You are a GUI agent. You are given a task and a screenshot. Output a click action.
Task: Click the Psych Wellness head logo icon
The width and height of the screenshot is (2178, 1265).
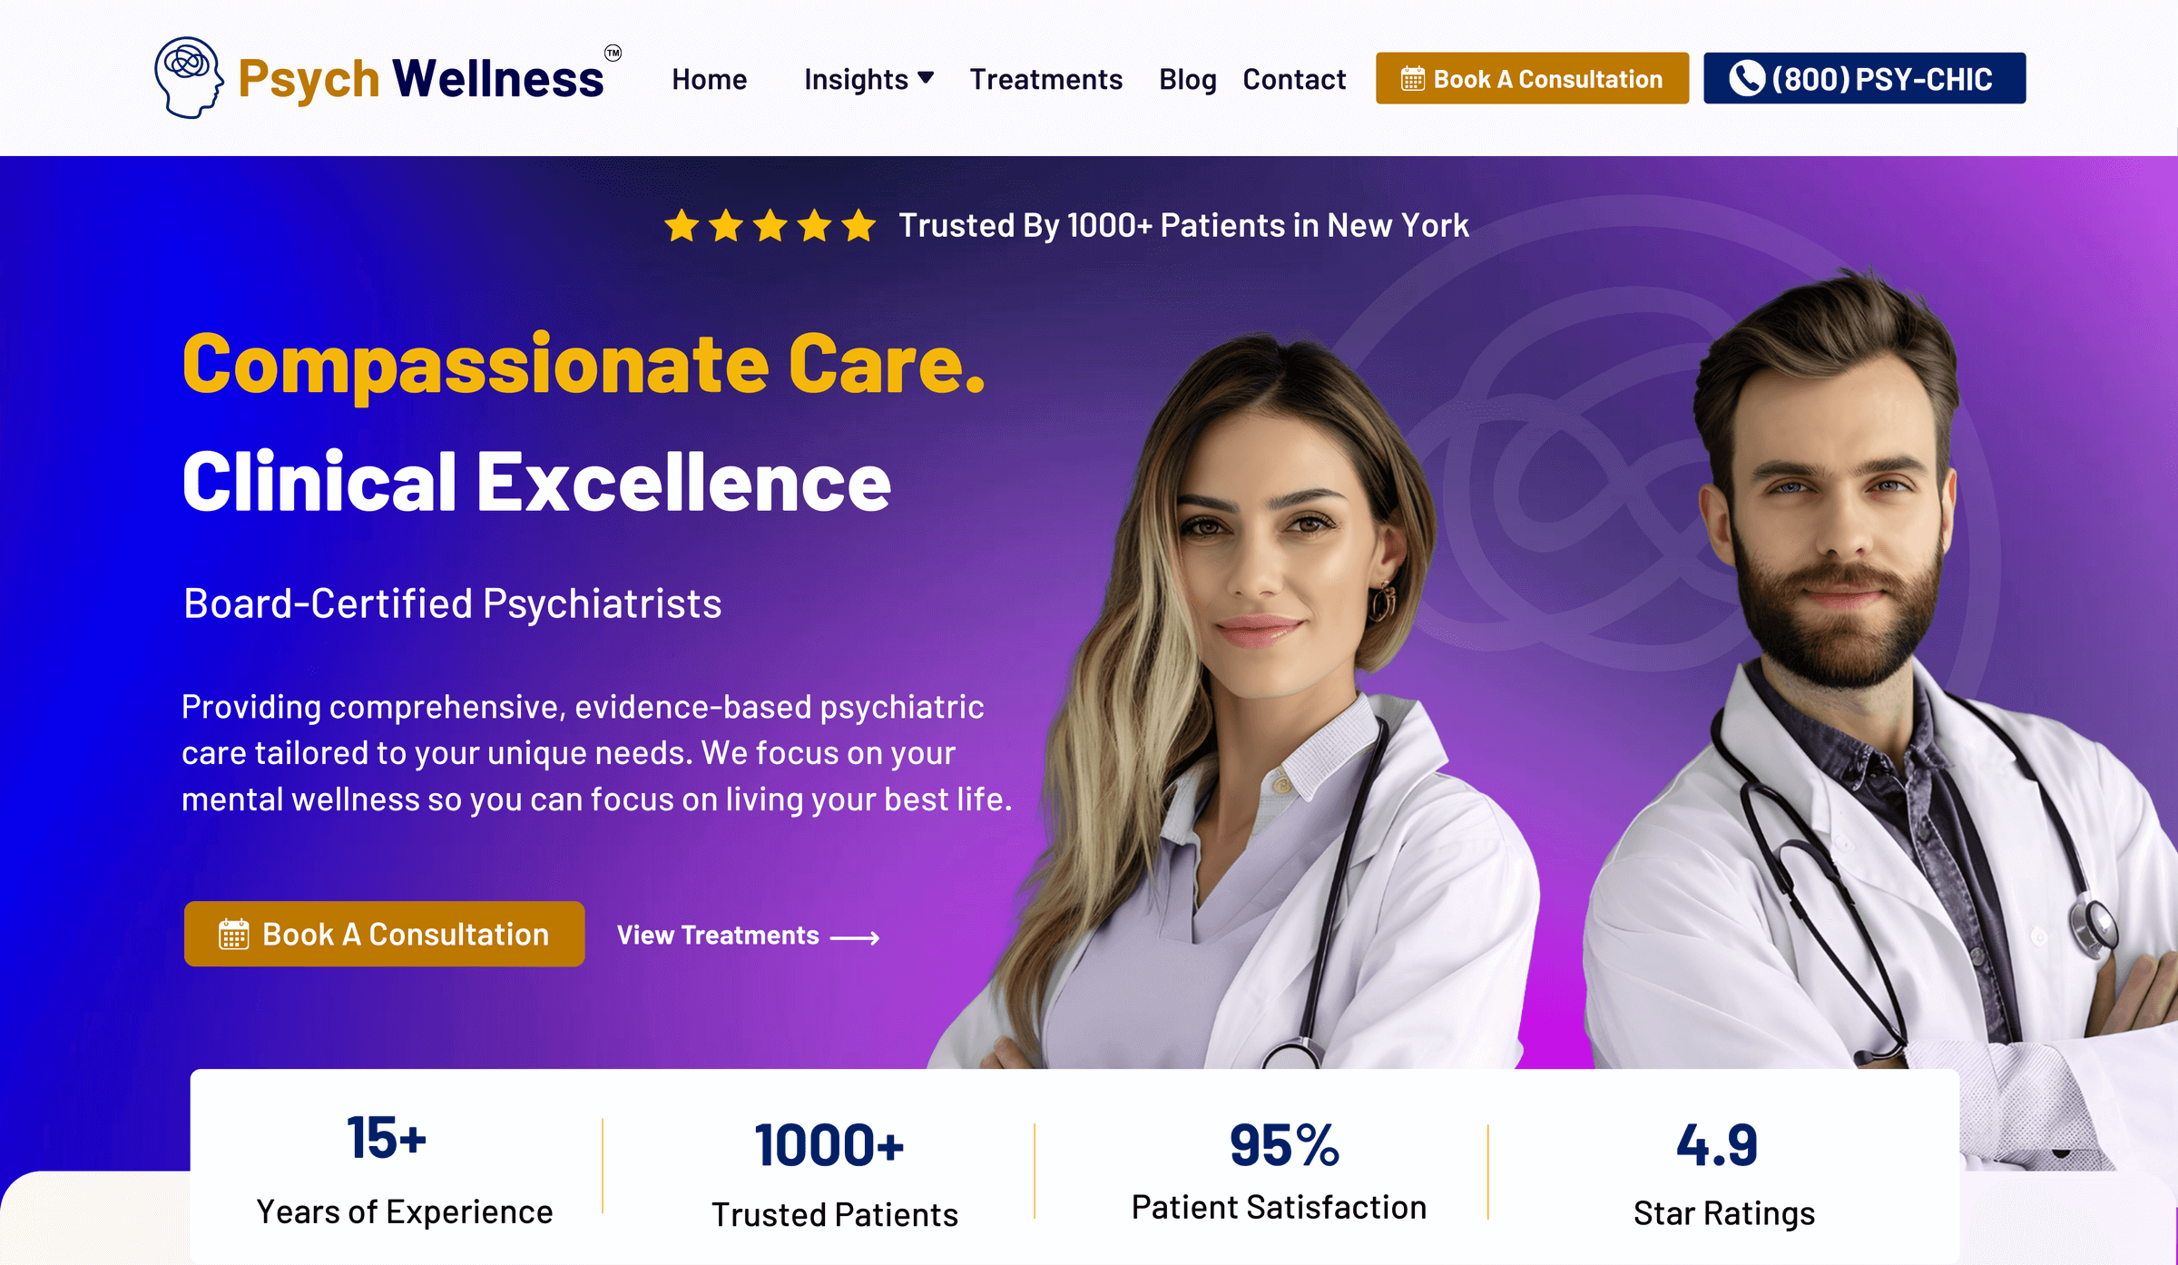[189, 78]
